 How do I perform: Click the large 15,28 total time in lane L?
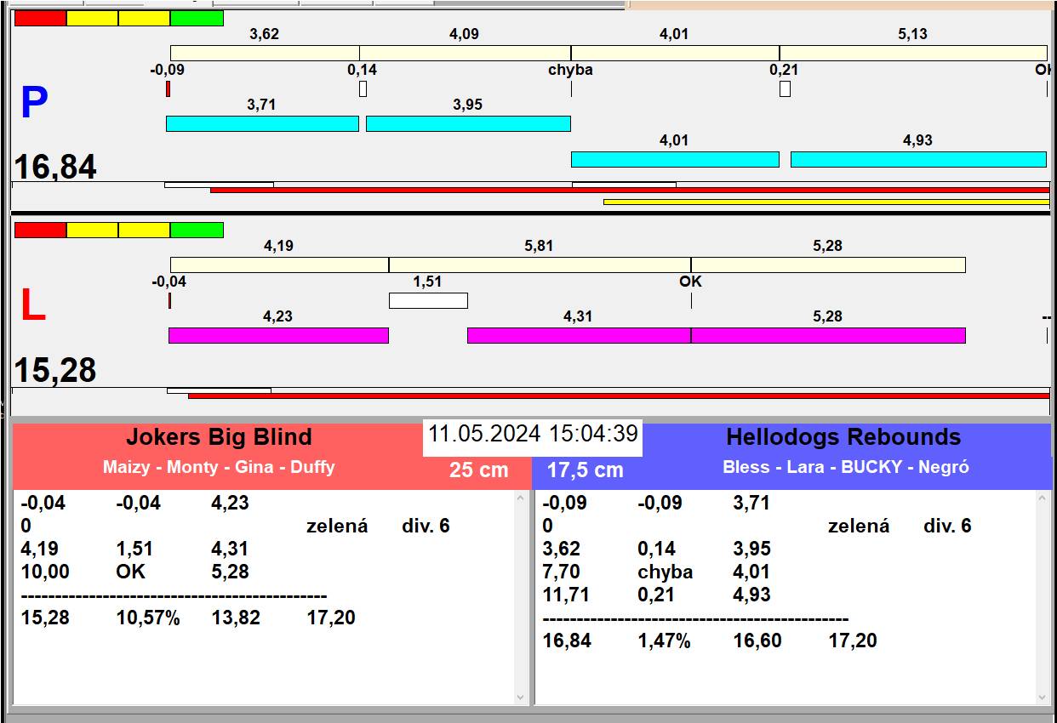click(55, 370)
